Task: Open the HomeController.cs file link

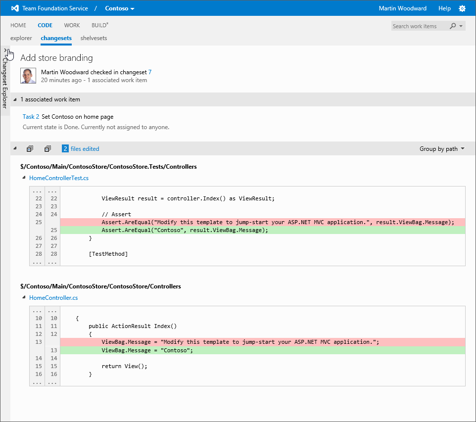Action: (x=53, y=297)
